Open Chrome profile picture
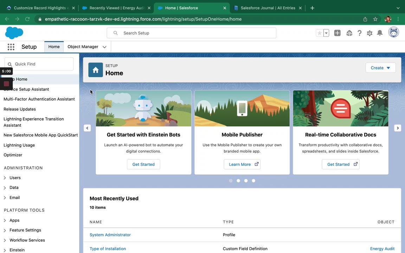This screenshot has width=405, height=253. point(388,19)
